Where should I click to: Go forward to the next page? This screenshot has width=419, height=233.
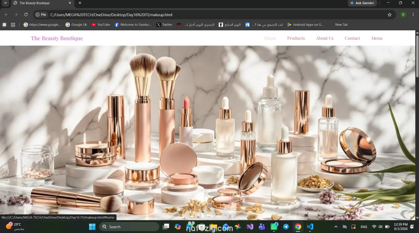coord(16,15)
